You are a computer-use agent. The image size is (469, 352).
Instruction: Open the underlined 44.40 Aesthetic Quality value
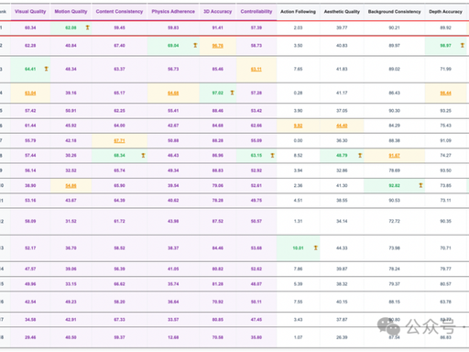342,126
